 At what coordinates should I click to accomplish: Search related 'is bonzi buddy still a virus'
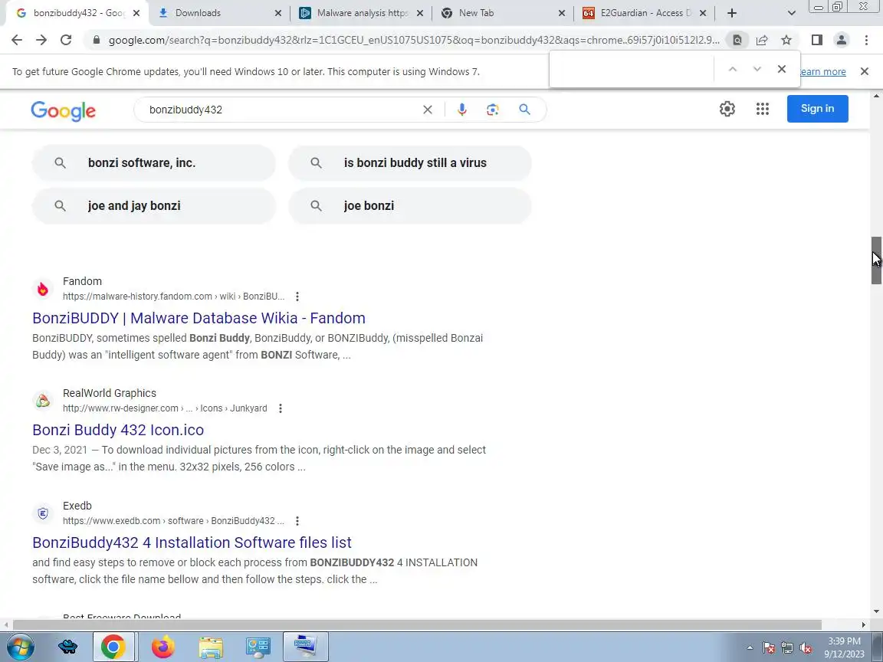point(410,162)
